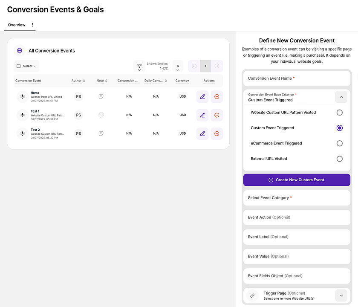Click the edit pencil icon for Home event

tap(202, 96)
